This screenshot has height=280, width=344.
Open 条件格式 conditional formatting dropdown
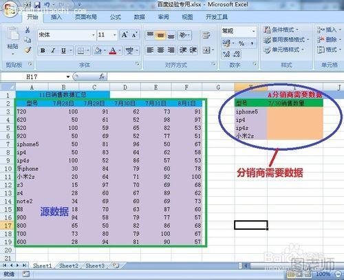click(x=281, y=30)
